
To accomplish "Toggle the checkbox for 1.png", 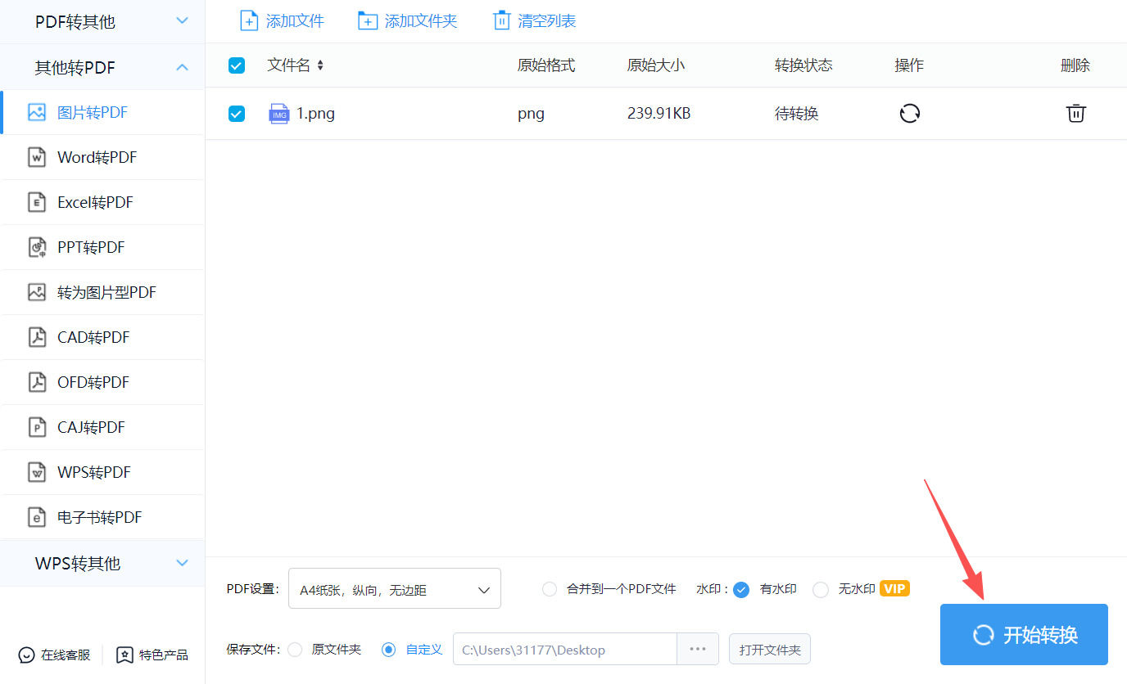I will [x=237, y=114].
